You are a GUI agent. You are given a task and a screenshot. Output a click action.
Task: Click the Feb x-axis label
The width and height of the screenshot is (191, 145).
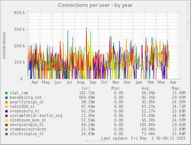click(x=151, y=83)
